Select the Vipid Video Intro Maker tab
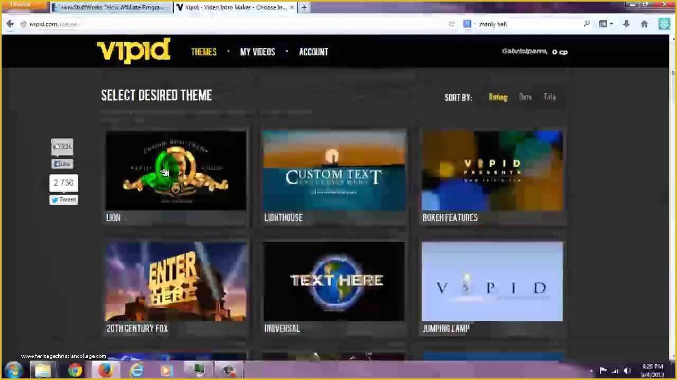This screenshot has height=380, width=677. (235, 7)
